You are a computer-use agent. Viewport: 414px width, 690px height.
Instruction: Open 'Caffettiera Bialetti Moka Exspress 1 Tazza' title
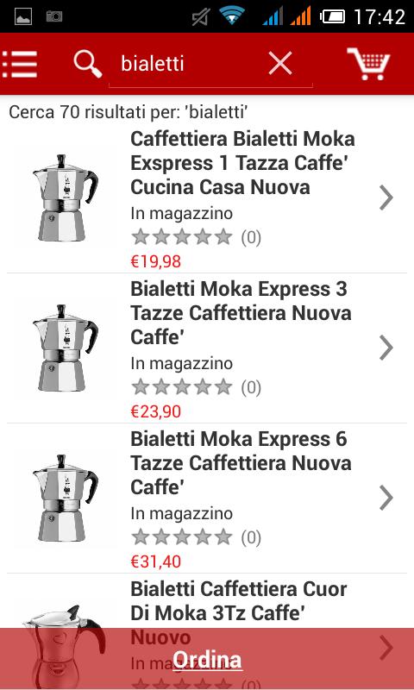(x=242, y=163)
